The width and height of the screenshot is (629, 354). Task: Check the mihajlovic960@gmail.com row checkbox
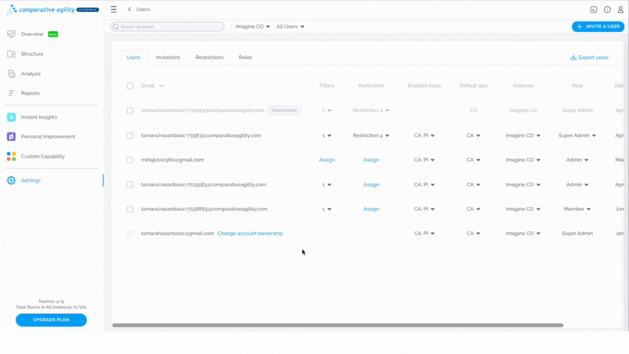(x=129, y=160)
